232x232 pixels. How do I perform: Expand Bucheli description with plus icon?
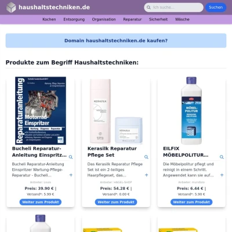click(71, 175)
